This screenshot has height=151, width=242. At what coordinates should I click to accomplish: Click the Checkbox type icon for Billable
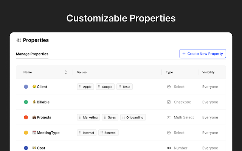169,102
